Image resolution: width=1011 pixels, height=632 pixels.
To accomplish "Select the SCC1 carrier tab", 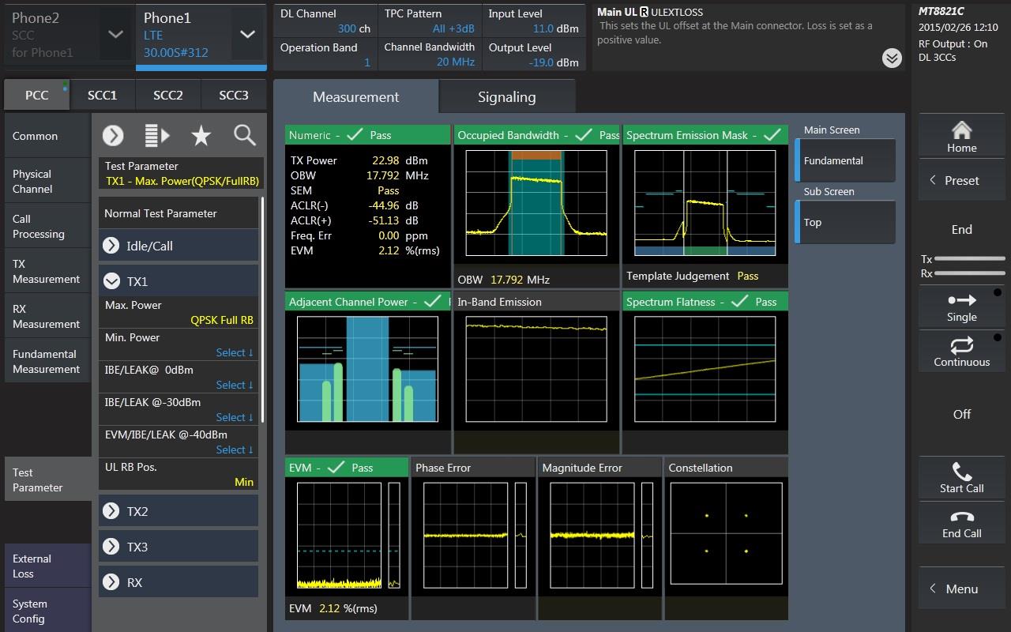I will pyautogui.click(x=102, y=95).
